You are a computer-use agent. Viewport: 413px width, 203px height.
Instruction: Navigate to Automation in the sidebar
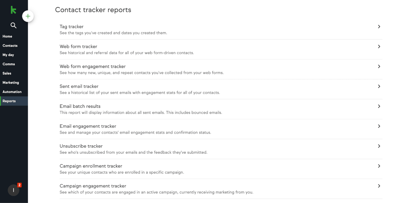pos(12,92)
